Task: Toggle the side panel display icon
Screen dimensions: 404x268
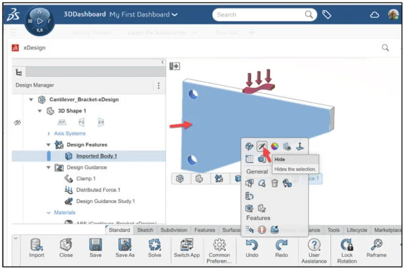Action: (175, 66)
